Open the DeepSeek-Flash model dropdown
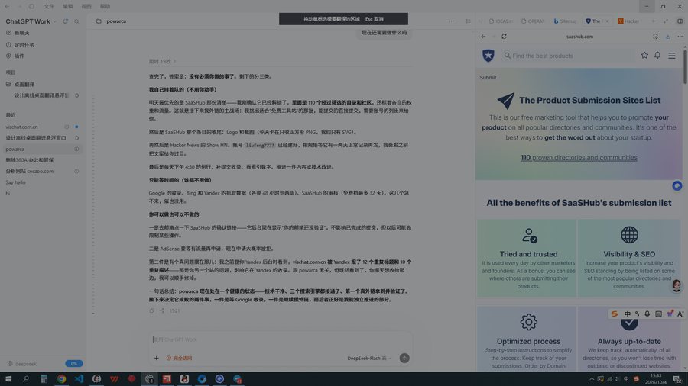Screen dimensions: 688x386 click(369, 359)
